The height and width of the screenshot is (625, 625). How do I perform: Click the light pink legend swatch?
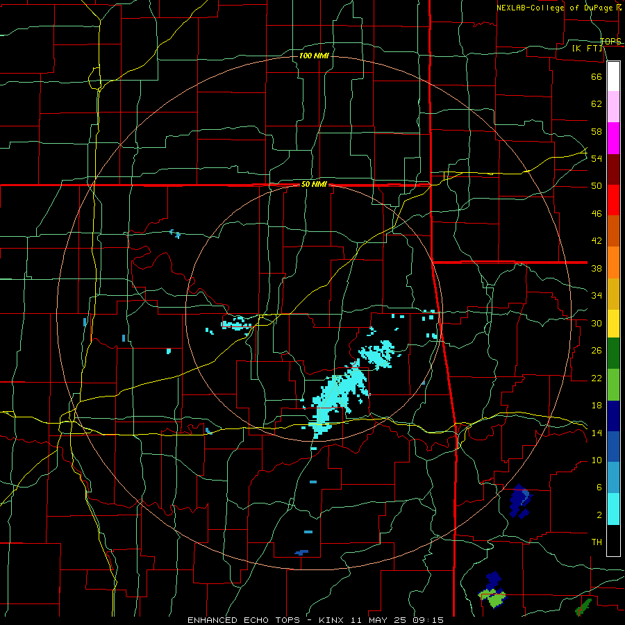coord(613,107)
